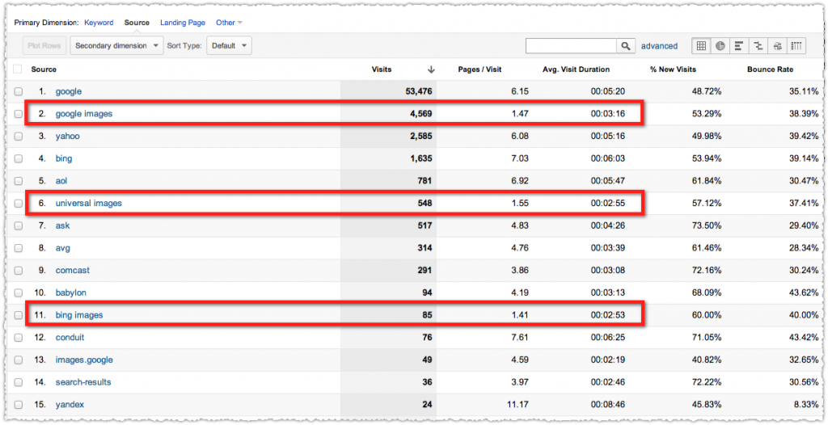The width and height of the screenshot is (828, 425).
Task: Open the bing images source link
Action: (x=79, y=315)
